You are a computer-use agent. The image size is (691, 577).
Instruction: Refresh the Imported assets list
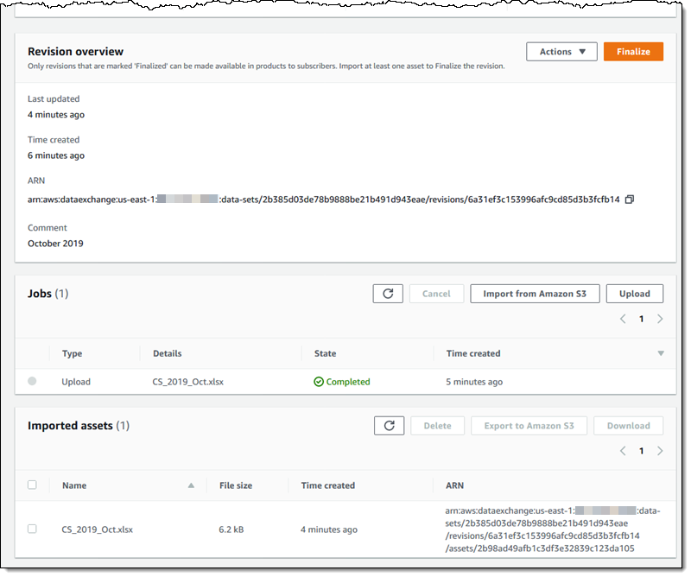(x=389, y=426)
